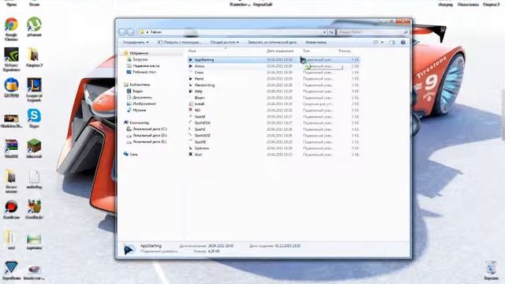Viewport: 505px width, 284px height.
Task: Expand the address bar history dropdown
Action: pyautogui.click(x=324, y=32)
